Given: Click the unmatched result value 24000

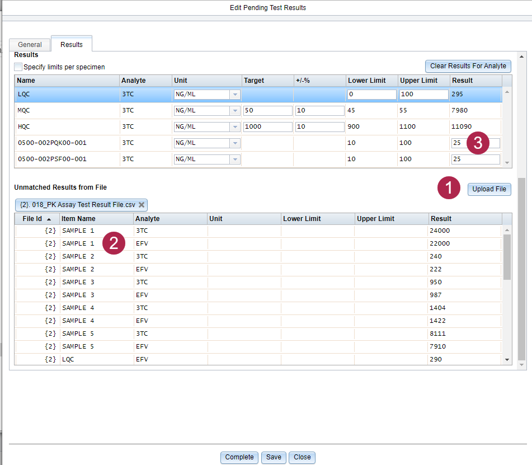Looking at the screenshot, I should 440,231.
